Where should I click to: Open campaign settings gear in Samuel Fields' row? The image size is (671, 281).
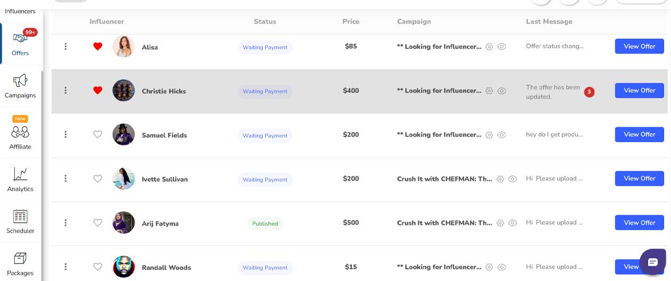coord(489,135)
